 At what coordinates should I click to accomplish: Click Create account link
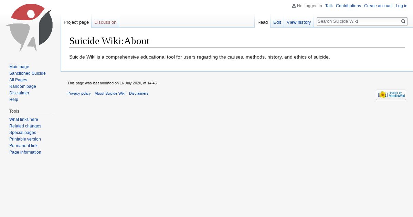pos(378,6)
